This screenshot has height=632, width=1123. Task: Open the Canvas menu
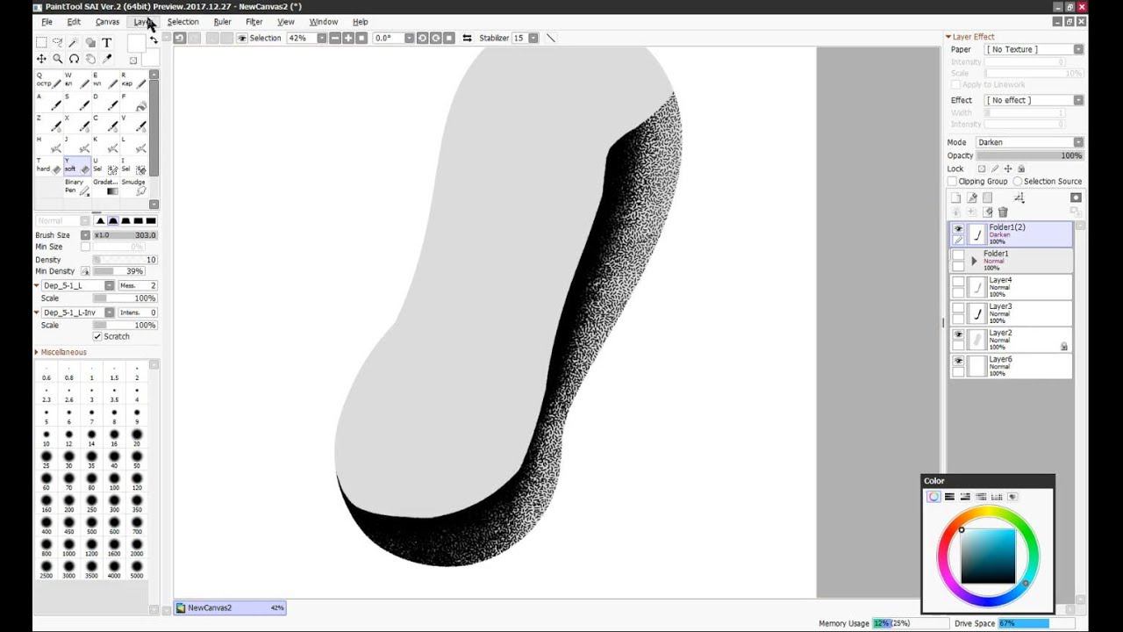[x=107, y=21]
